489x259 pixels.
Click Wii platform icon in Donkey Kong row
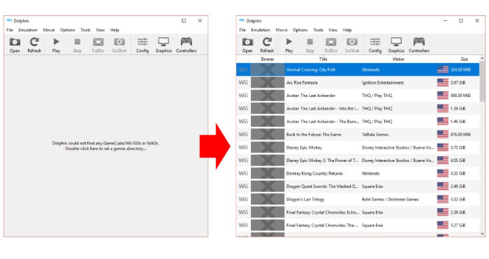tap(243, 173)
